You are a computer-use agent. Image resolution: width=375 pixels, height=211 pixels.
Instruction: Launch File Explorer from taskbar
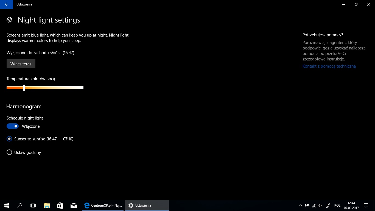tap(47, 205)
